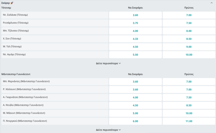Click player name Π. Ντοργκού
Screen dimensions: 216x133
(25, 121)
